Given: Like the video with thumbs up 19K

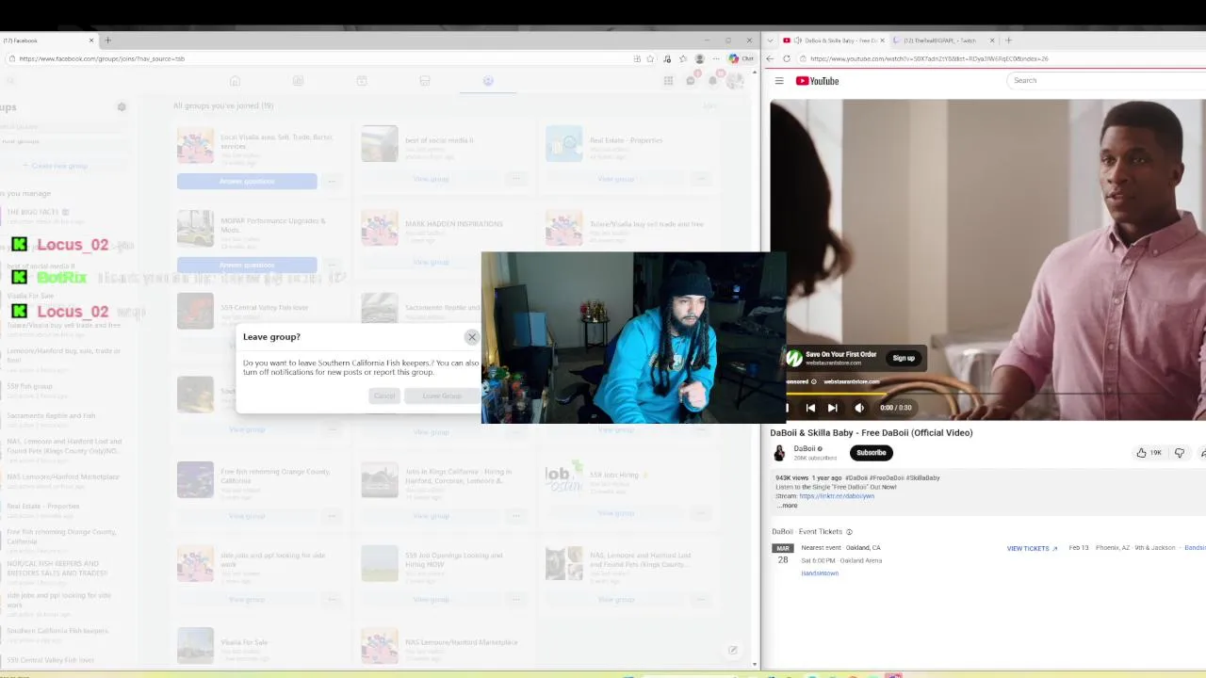Looking at the screenshot, I should coord(1149,453).
